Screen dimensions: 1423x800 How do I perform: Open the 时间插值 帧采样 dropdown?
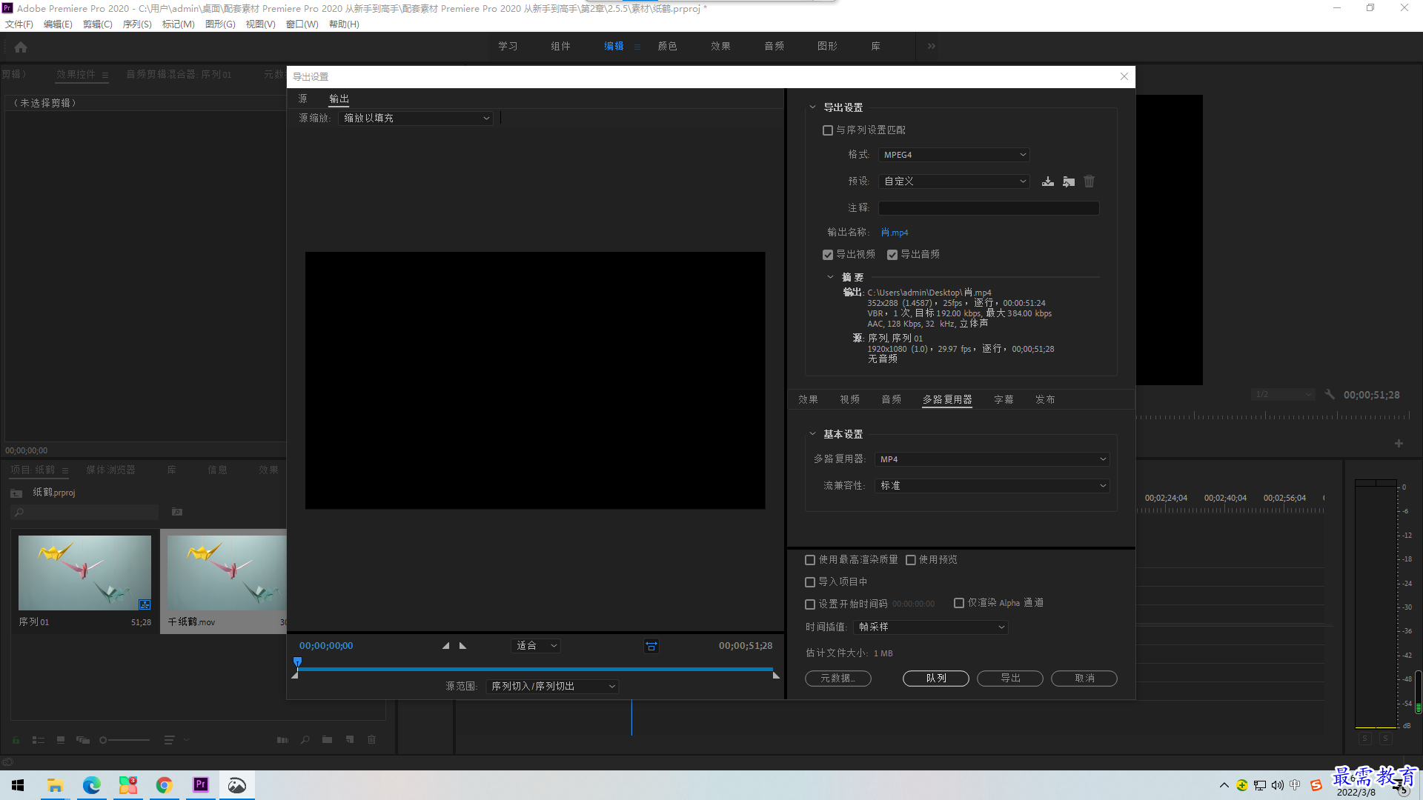pos(930,627)
